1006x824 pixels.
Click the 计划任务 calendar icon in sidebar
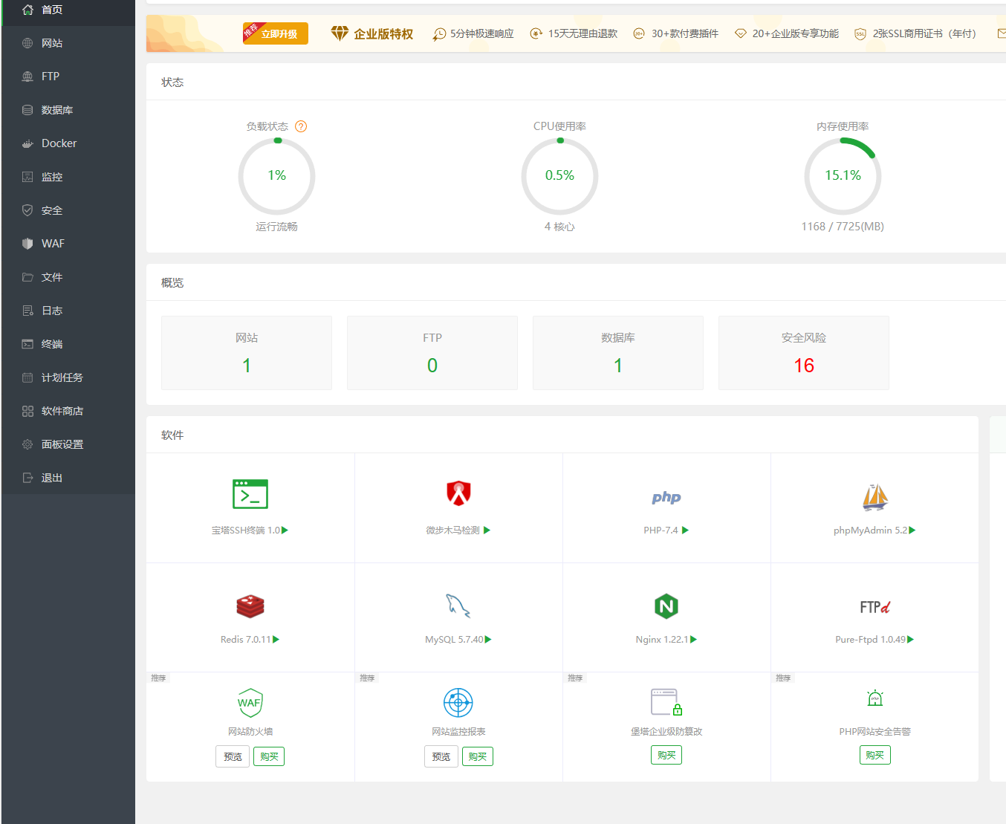click(x=27, y=377)
